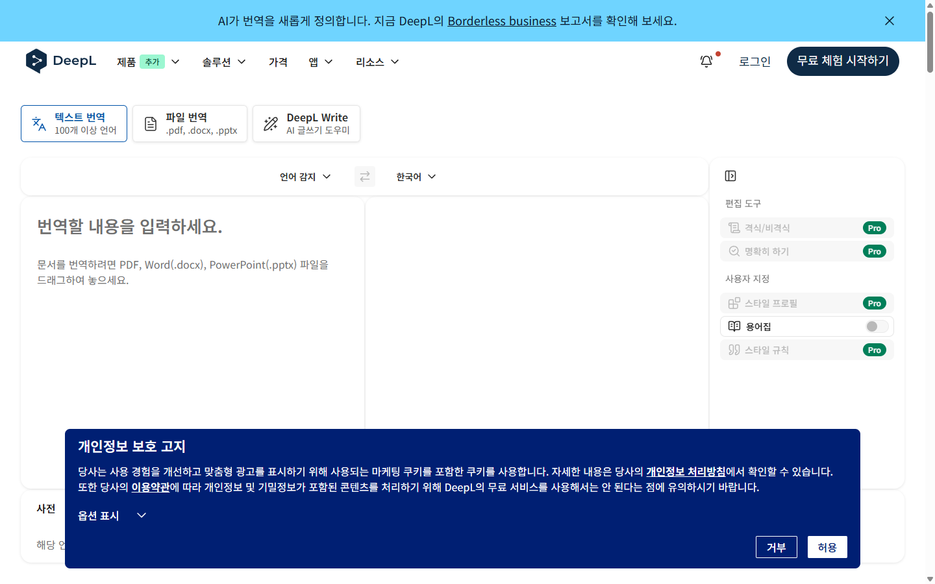Open the 솔루션 menu
The image size is (935, 584).
tap(223, 62)
